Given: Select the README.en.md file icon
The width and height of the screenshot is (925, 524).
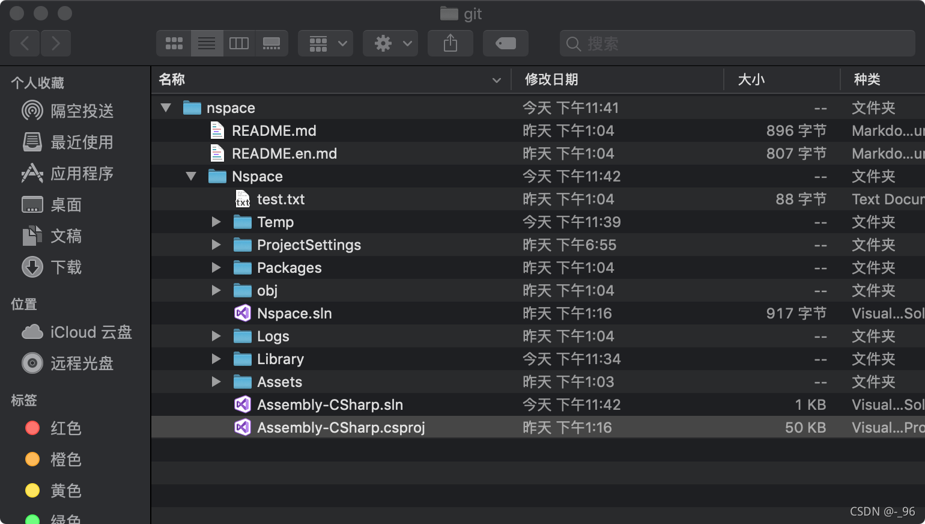Looking at the screenshot, I should [217, 154].
